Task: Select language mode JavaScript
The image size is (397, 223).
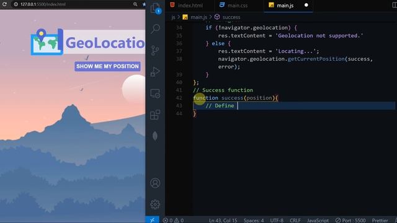Action: [x=318, y=221]
